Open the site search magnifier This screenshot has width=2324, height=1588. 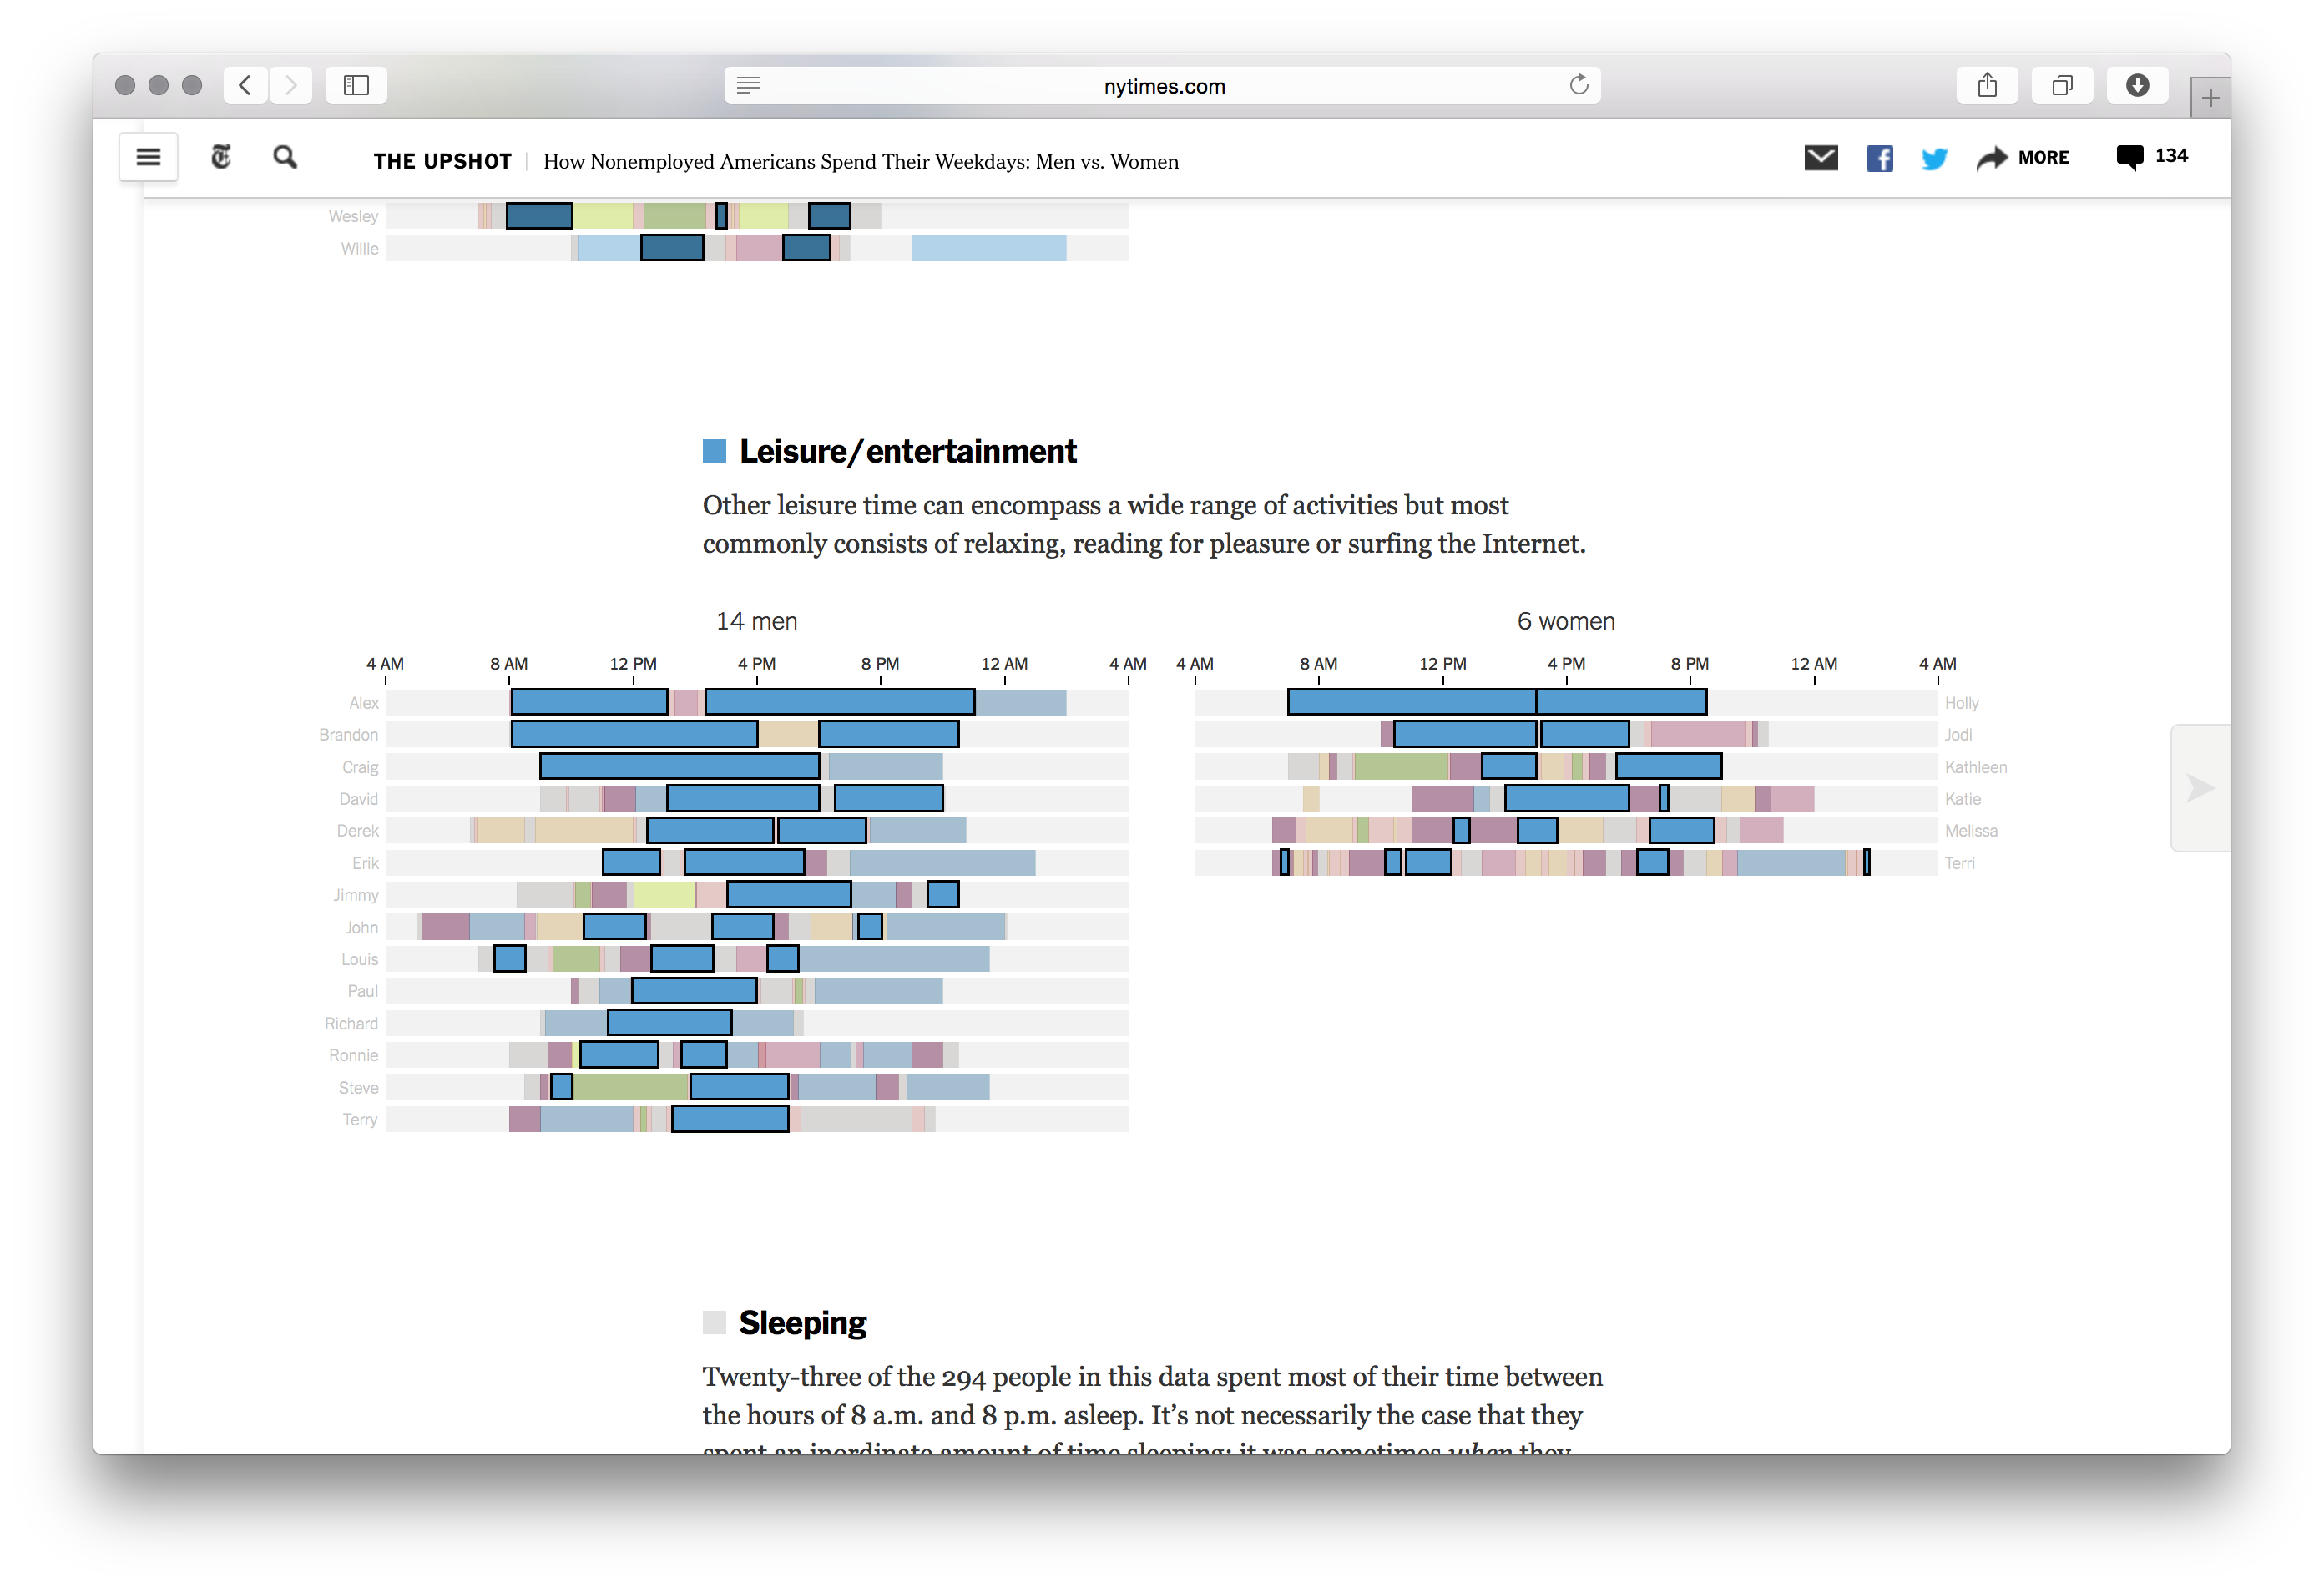tap(285, 157)
